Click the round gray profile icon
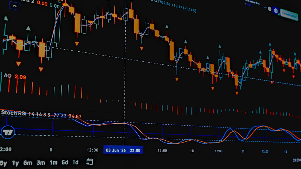Viewport: 301px width, 169px height. (270, 9)
